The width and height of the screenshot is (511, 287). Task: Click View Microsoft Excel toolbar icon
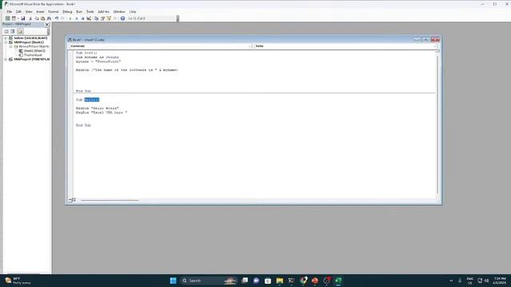[x=7, y=18]
